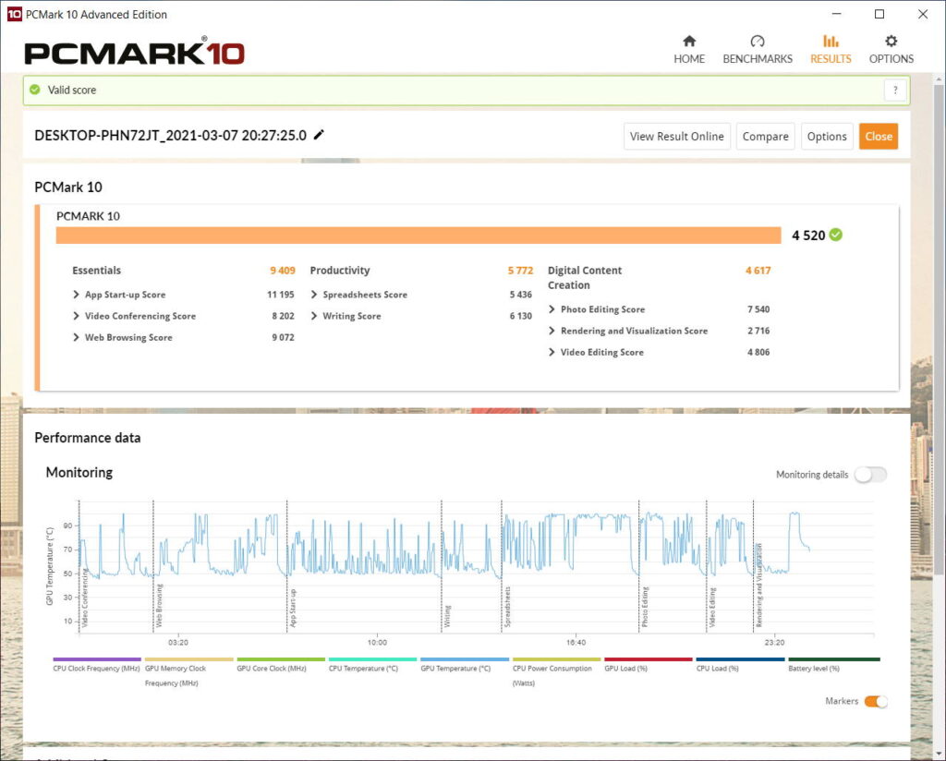Screen dimensions: 946x761
Task: Click the Performance data heading
Action: (88, 438)
